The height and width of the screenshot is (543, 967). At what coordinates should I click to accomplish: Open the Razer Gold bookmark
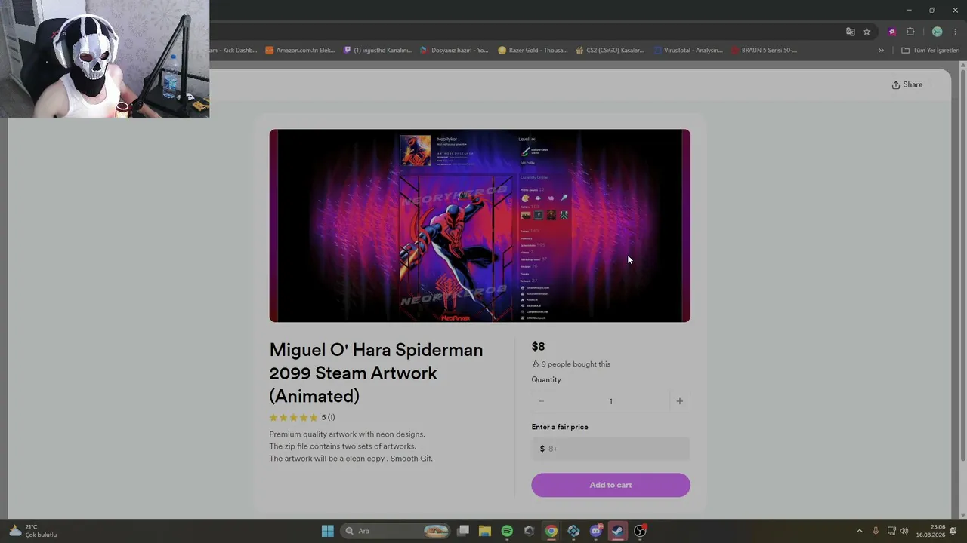533,51
